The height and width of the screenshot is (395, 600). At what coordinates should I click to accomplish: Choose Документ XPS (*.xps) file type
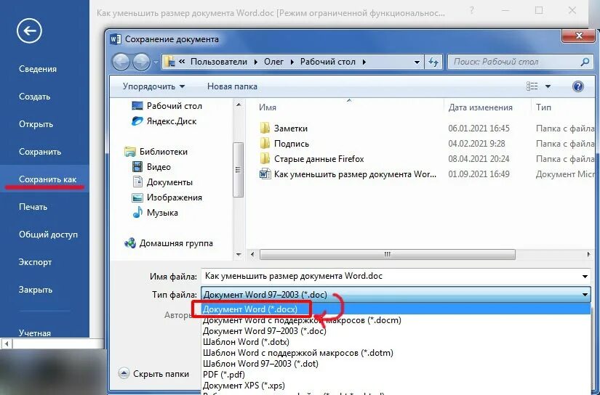coord(396,385)
